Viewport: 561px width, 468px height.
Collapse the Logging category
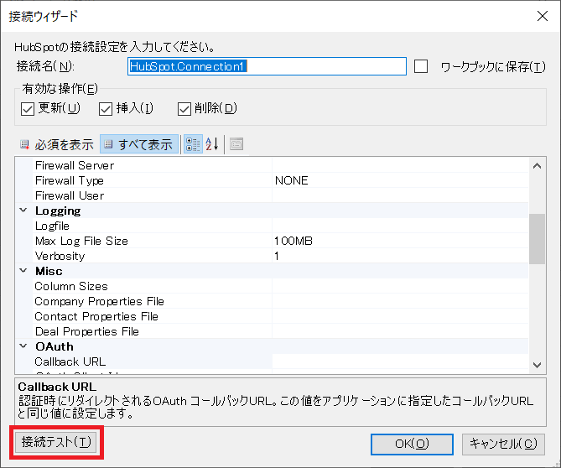tap(23, 211)
